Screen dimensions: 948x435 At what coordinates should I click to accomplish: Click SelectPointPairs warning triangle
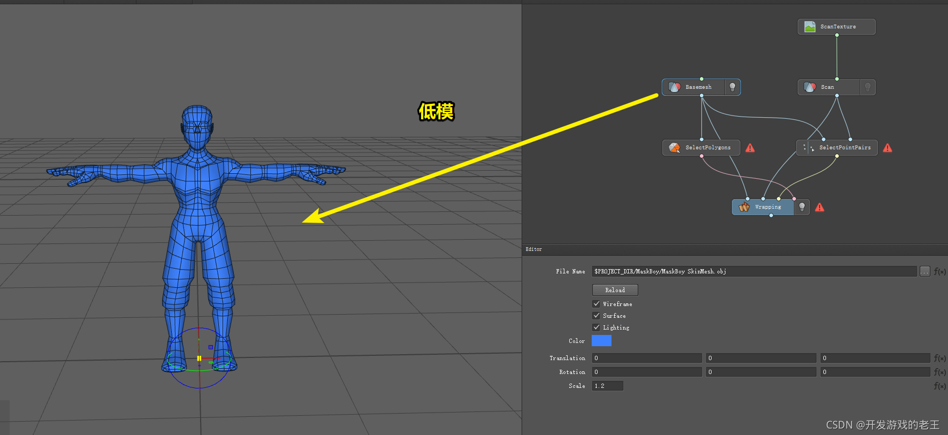[888, 148]
